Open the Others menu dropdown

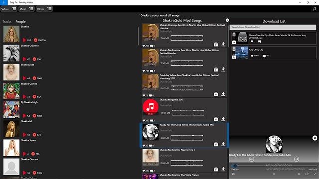(44, 9)
